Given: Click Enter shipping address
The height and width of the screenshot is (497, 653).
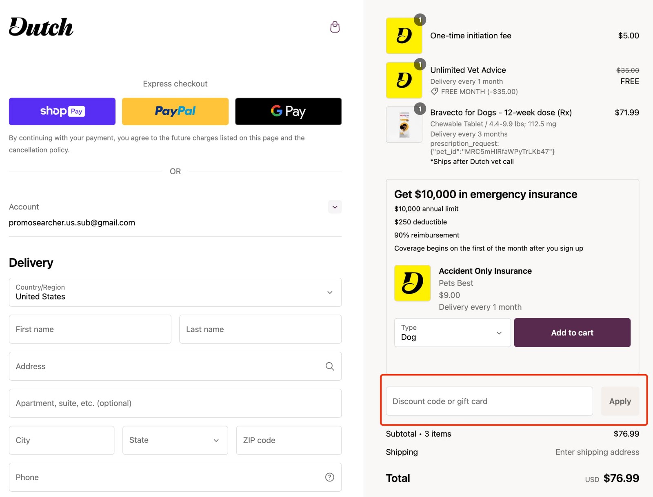Looking at the screenshot, I should 597,452.
